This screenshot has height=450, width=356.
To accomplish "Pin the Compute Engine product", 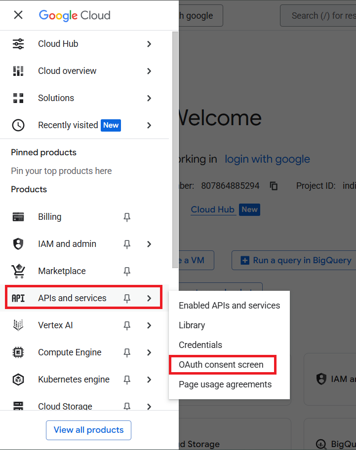I will tap(127, 353).
